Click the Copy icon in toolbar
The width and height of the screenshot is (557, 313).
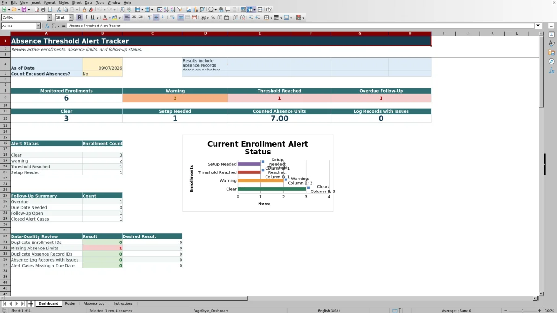tap(65, 9)
